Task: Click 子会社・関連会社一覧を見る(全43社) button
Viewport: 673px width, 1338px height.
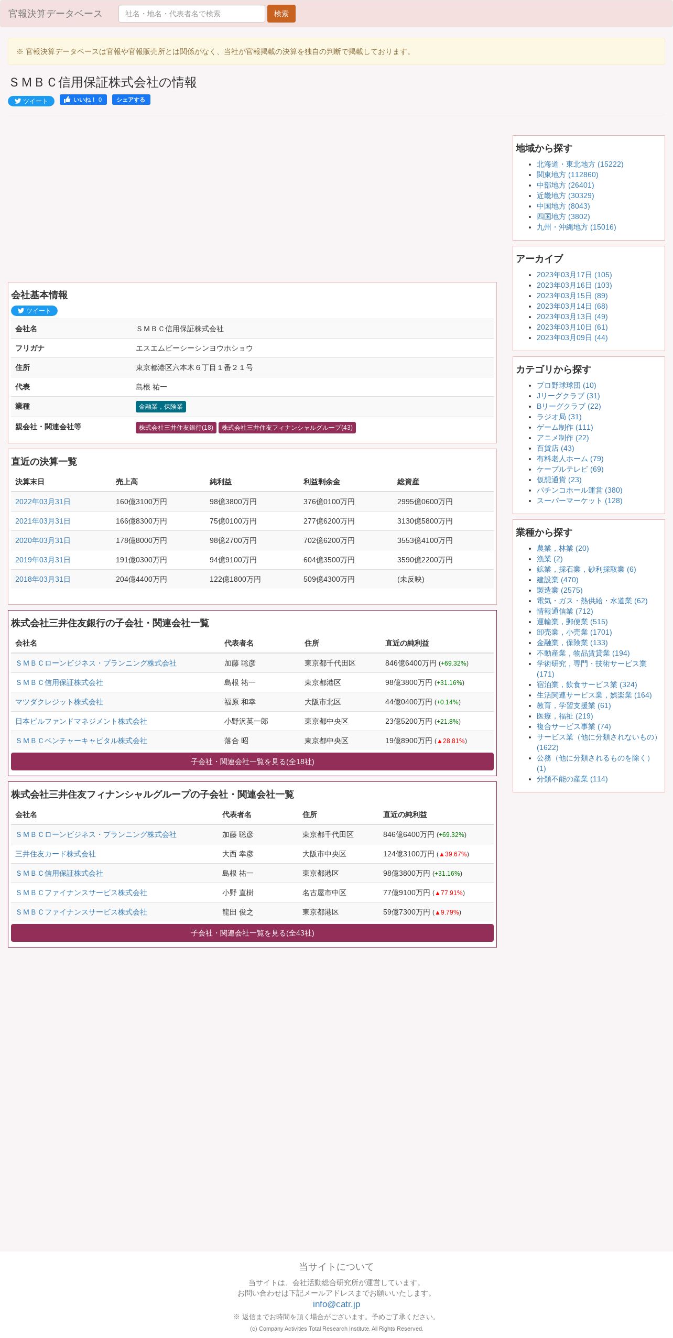Action: click(x=252, y=933)
